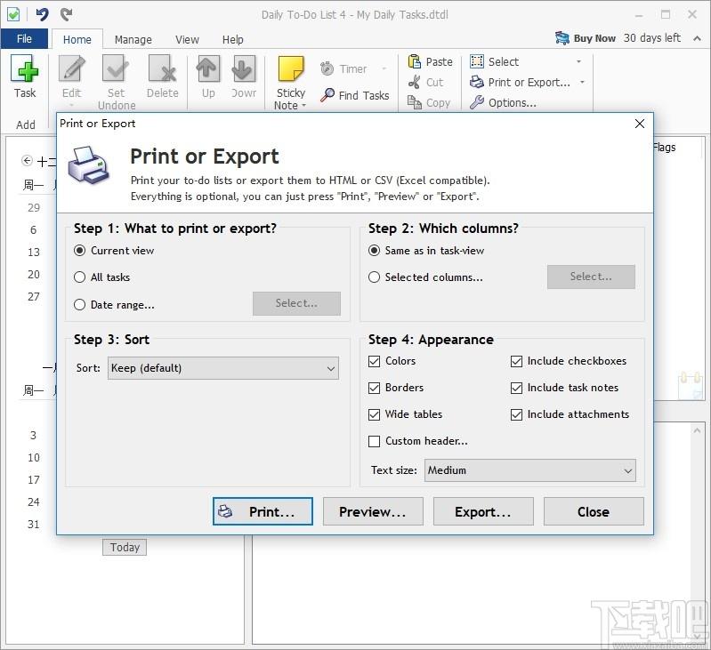Switch to the Help tab

click(x=232, y=39)
